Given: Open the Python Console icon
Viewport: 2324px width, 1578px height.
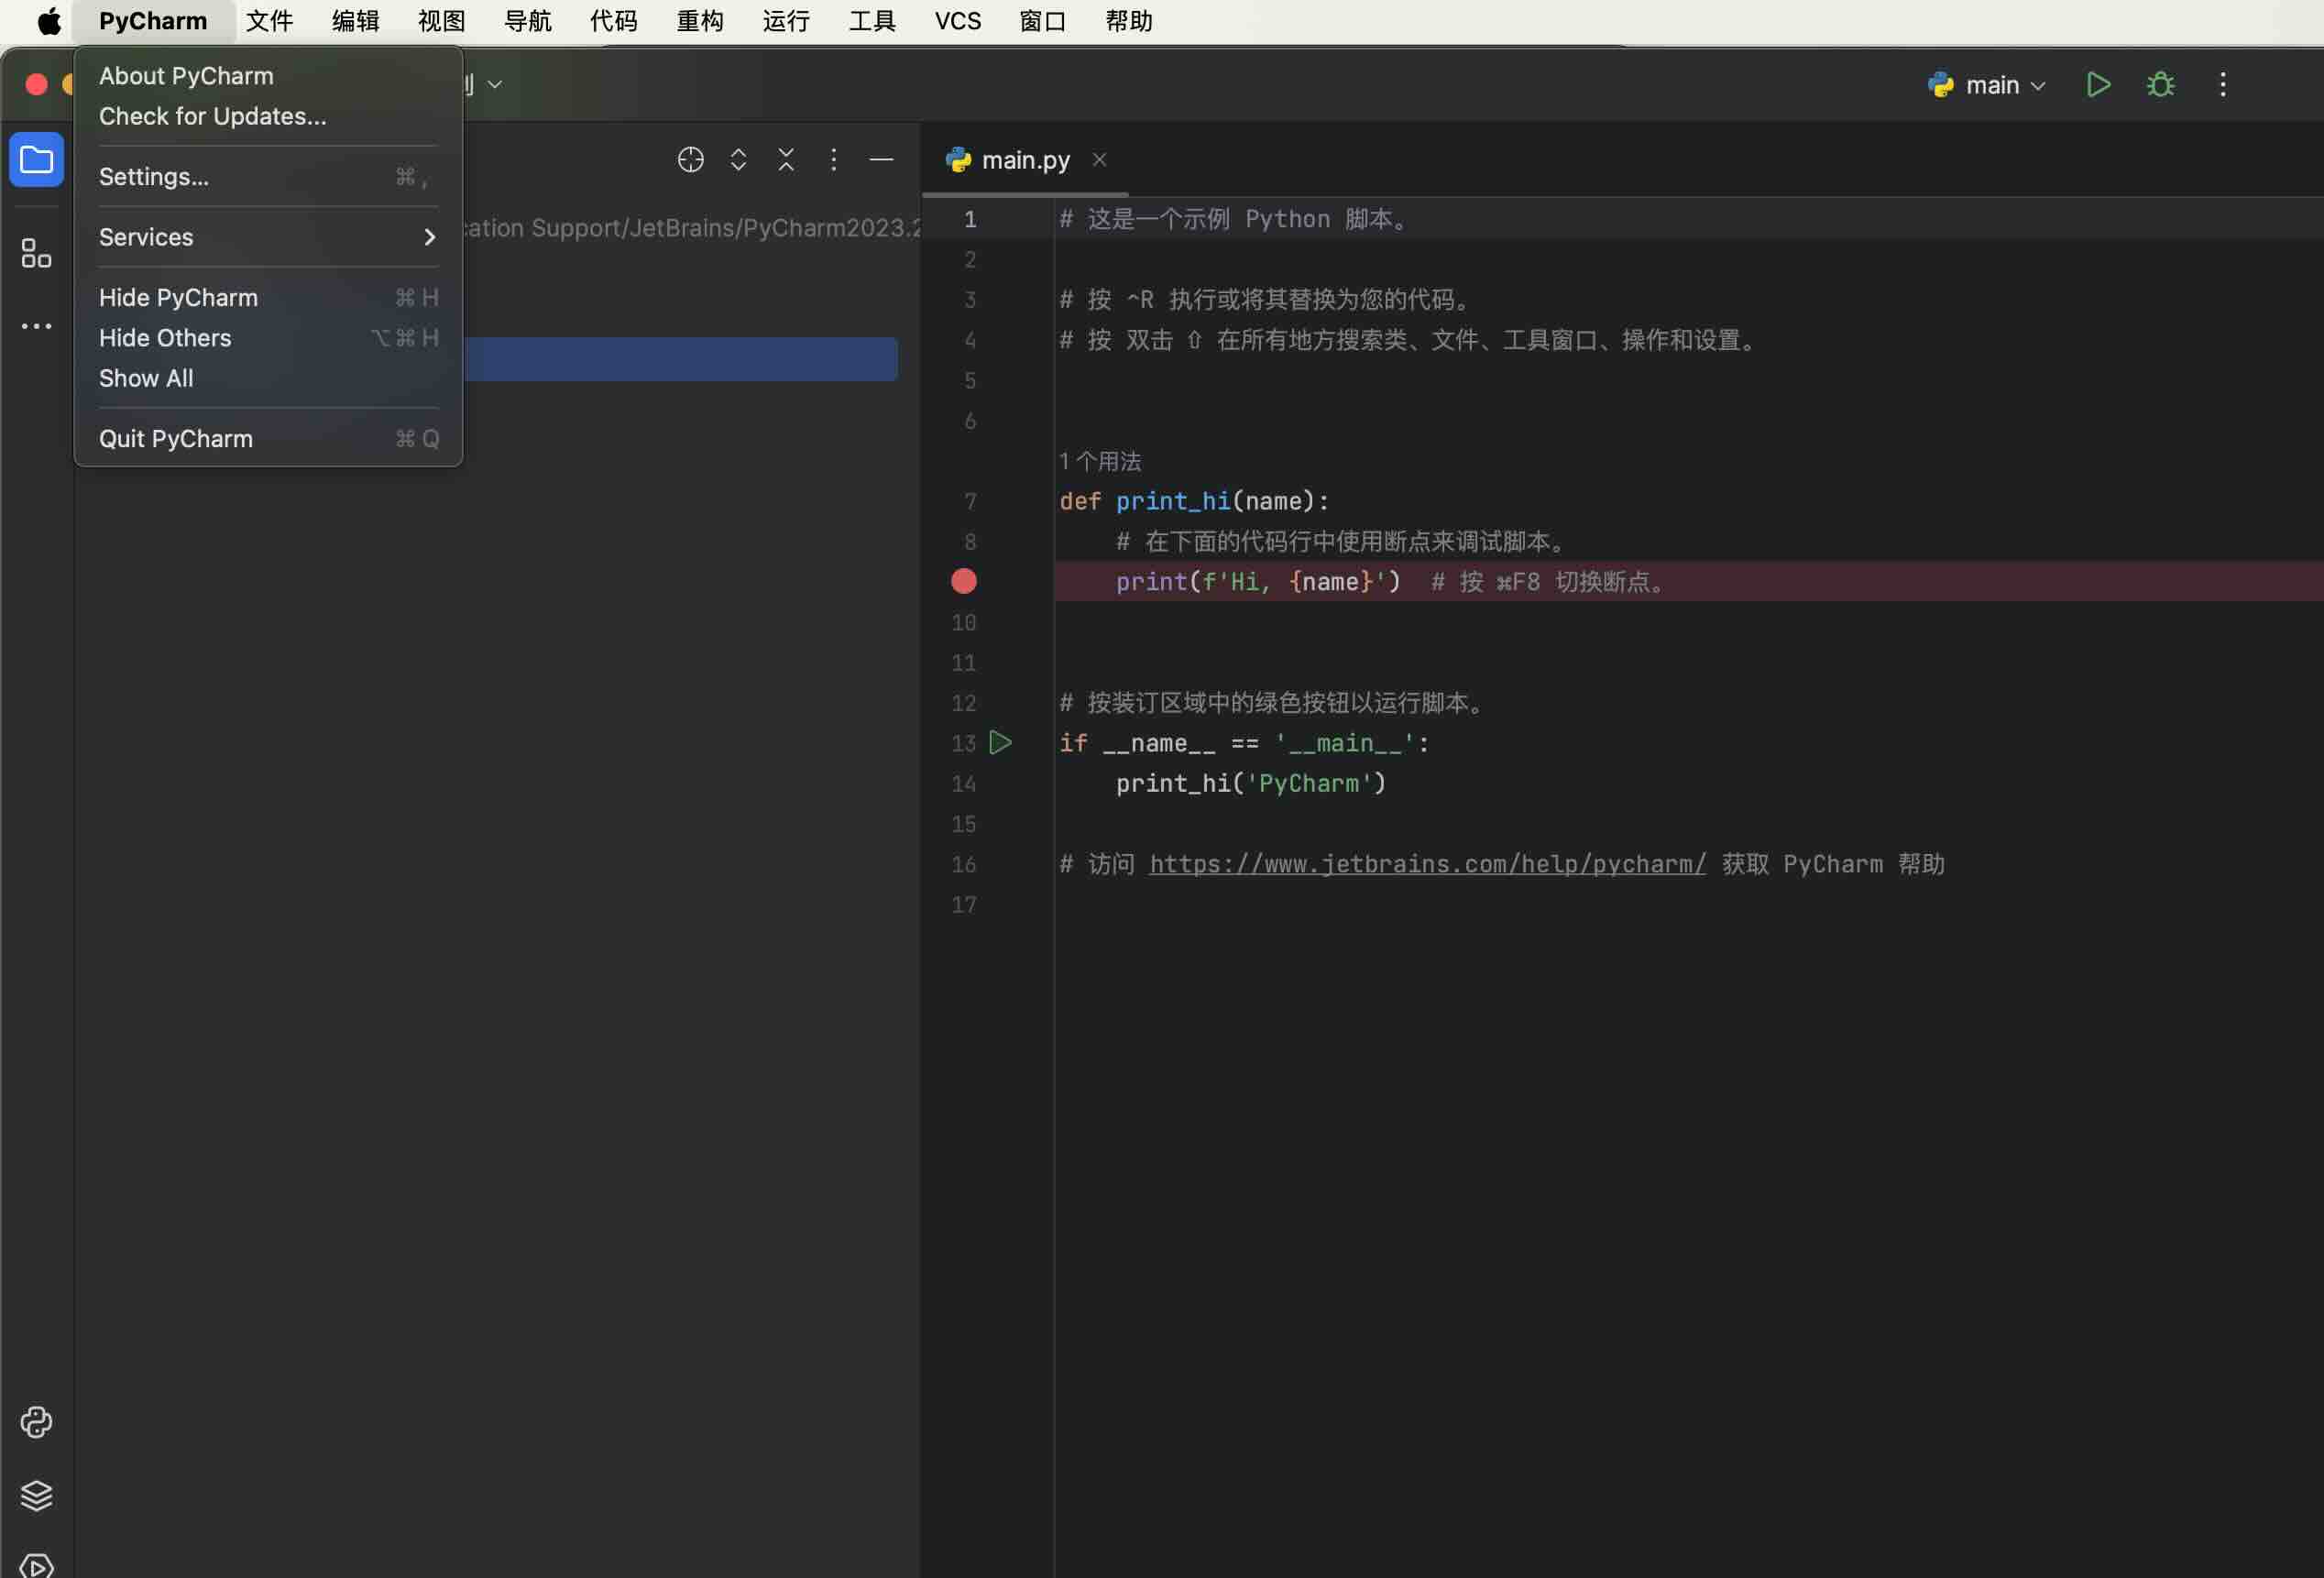Looking at the screenshot, I should point(36,1422).
